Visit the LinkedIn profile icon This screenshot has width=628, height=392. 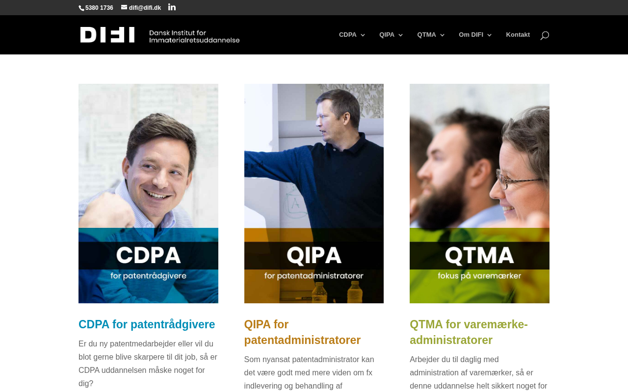(x=172, y=7)
